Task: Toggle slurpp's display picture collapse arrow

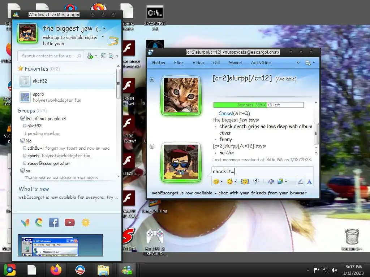Action: (152, 80)
